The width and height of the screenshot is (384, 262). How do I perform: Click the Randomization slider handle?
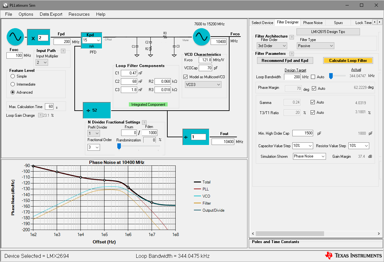click(x=119, y=146)
